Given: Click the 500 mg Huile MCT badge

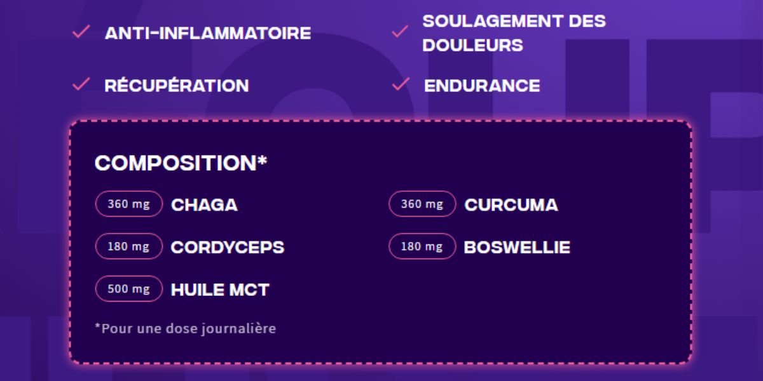Looking at the screenshot, I should 129,289.
